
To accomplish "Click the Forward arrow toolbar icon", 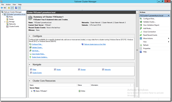I will click(5, 8).
